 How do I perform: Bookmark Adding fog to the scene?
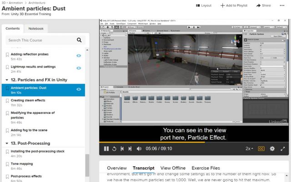(x=7, y=130)
